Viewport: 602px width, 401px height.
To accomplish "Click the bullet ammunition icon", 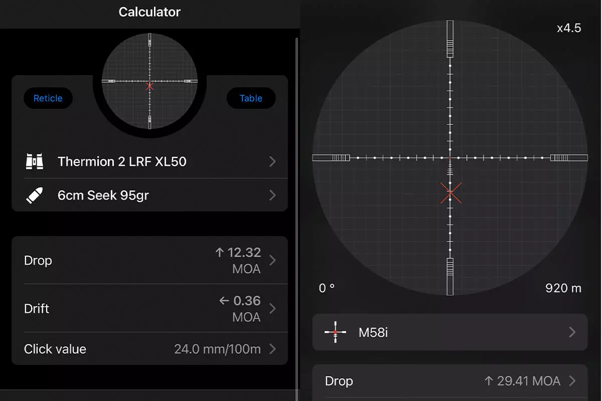I will [35, 195].
